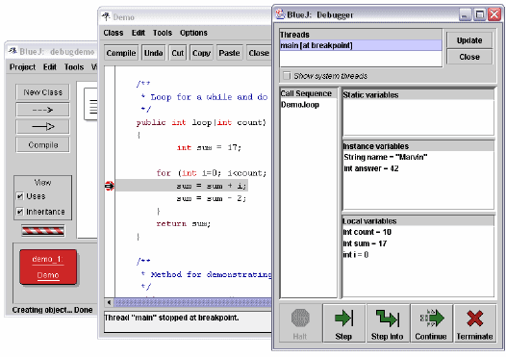The height and width of the screenshot is (357, 506).
Task: Click the Copy button in editor toolbar
Action: tap(201, 53)
